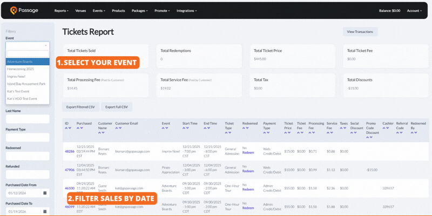Sort Cashier column descending arrow
The image size is (432, 216).
coord(387,128)
